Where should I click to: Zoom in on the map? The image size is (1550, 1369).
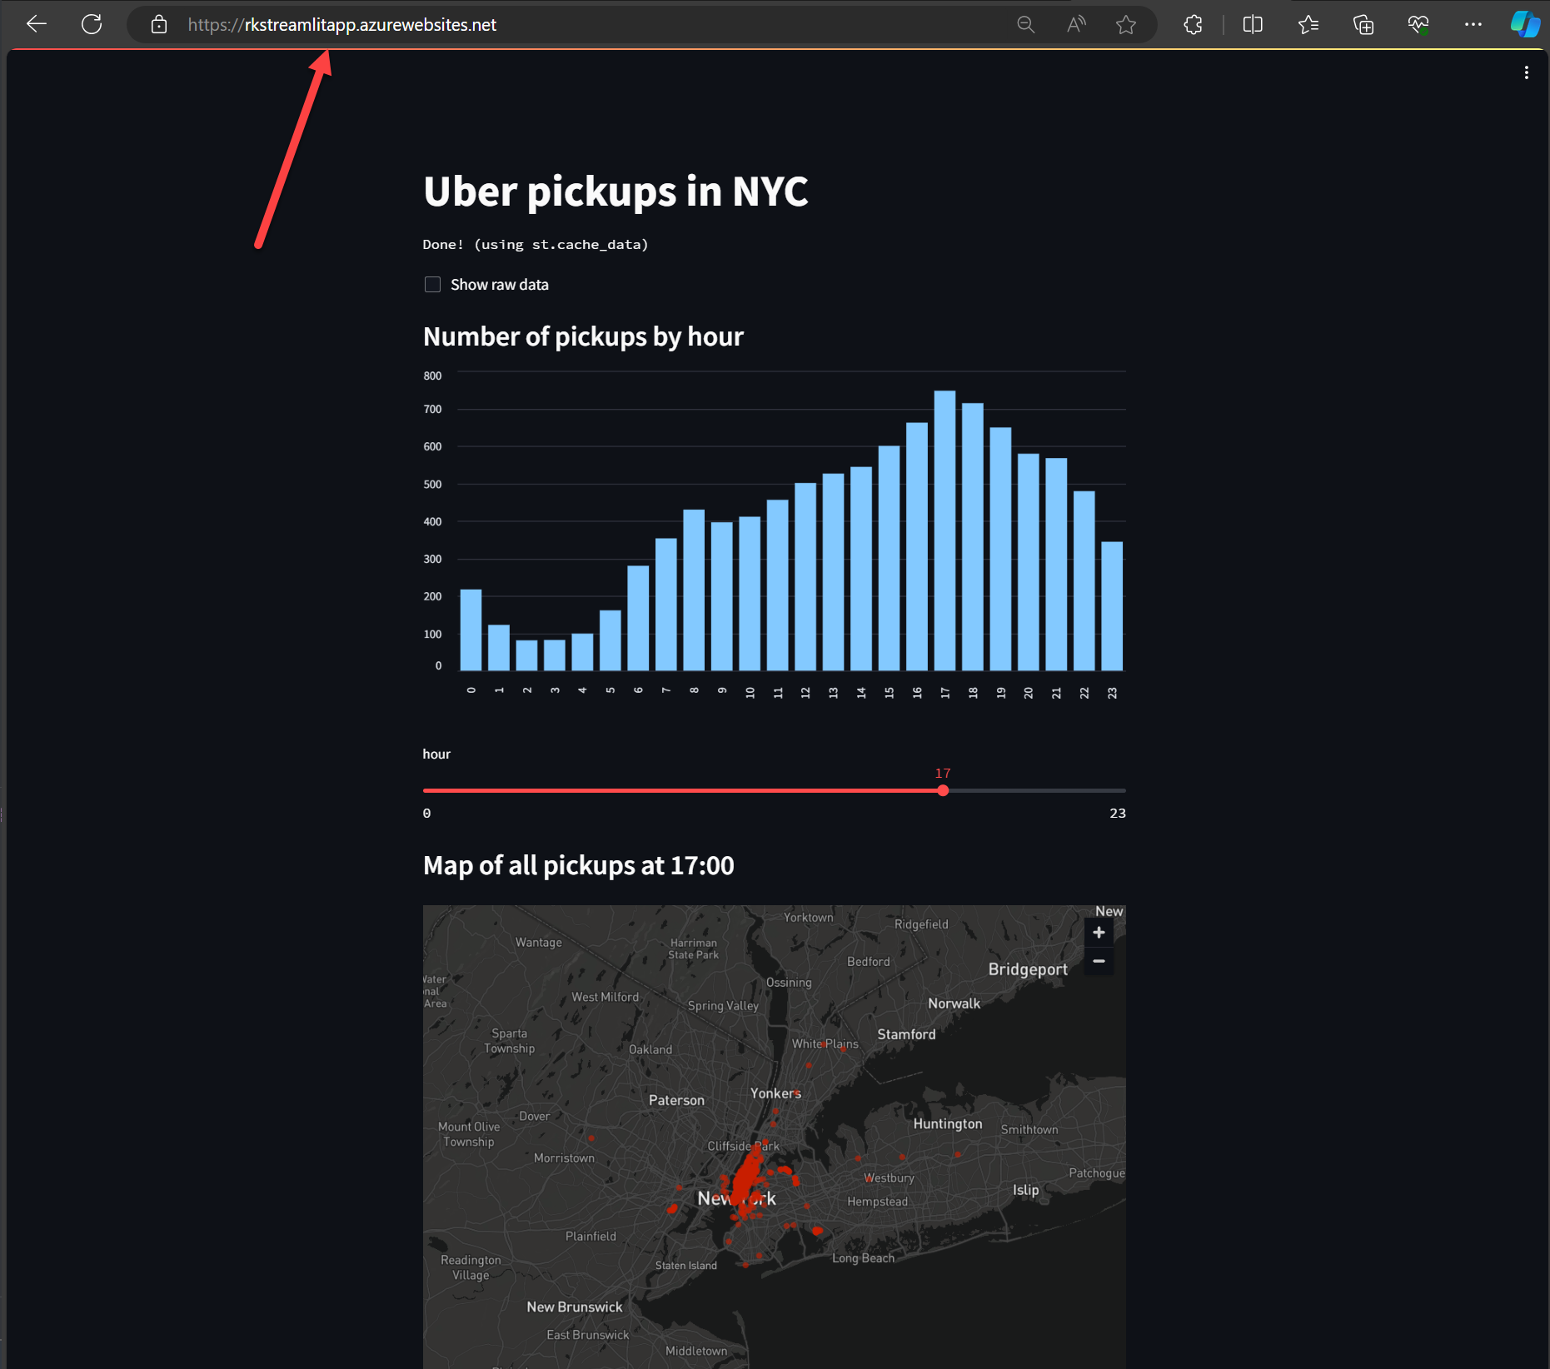[x=1099, y=933]
